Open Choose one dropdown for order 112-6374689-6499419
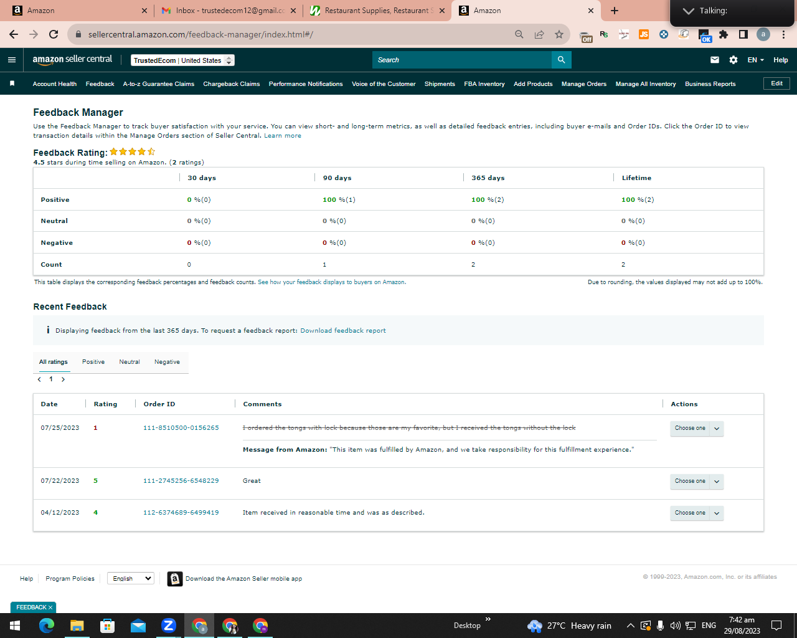797x638 pixels. (697, 513)
